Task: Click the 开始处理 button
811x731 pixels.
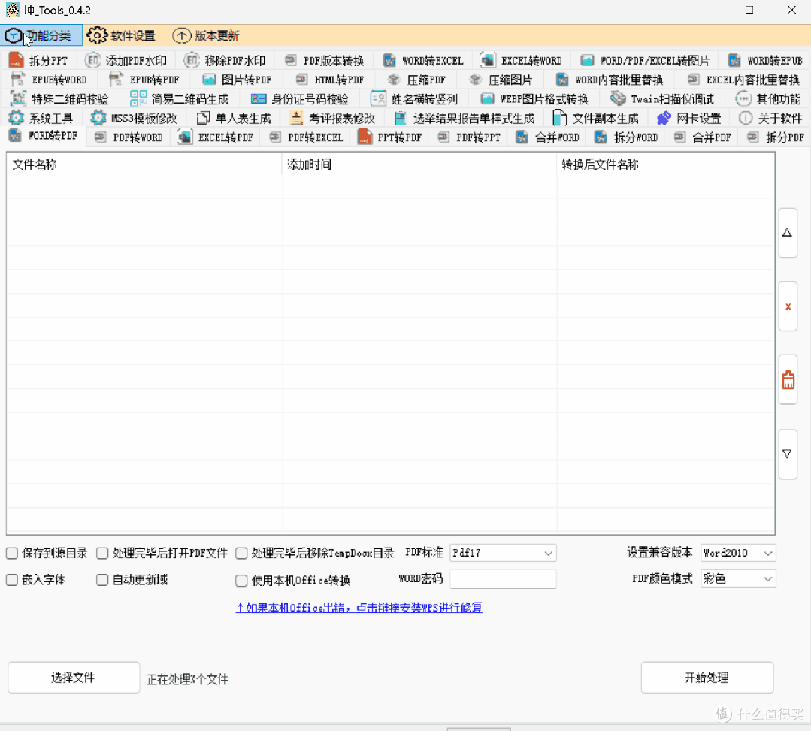Action: pos(707,677)
